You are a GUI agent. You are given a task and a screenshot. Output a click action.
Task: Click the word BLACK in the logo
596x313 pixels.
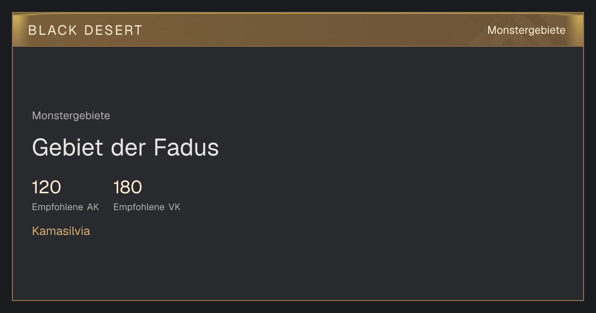pos(53,30)
